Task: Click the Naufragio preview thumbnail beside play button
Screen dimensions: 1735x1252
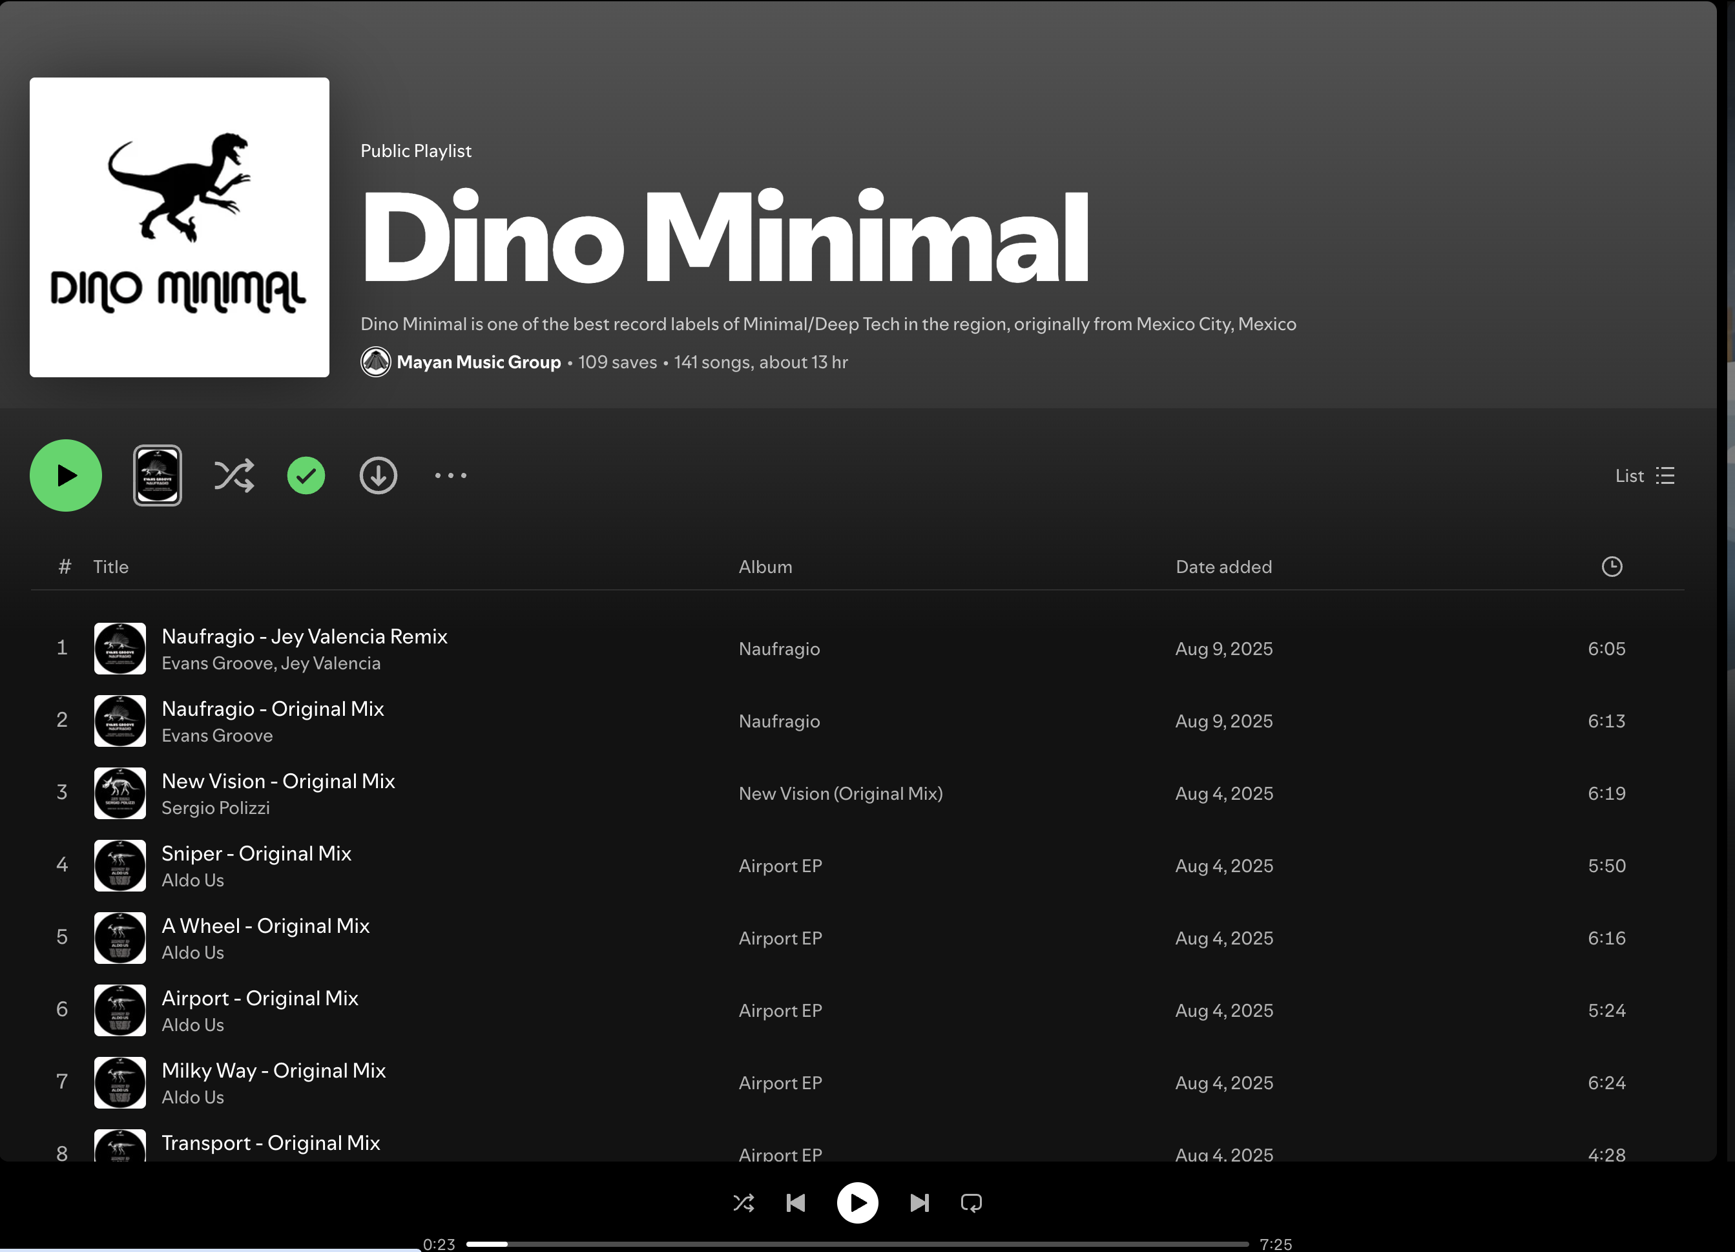Action: (158, 475)
